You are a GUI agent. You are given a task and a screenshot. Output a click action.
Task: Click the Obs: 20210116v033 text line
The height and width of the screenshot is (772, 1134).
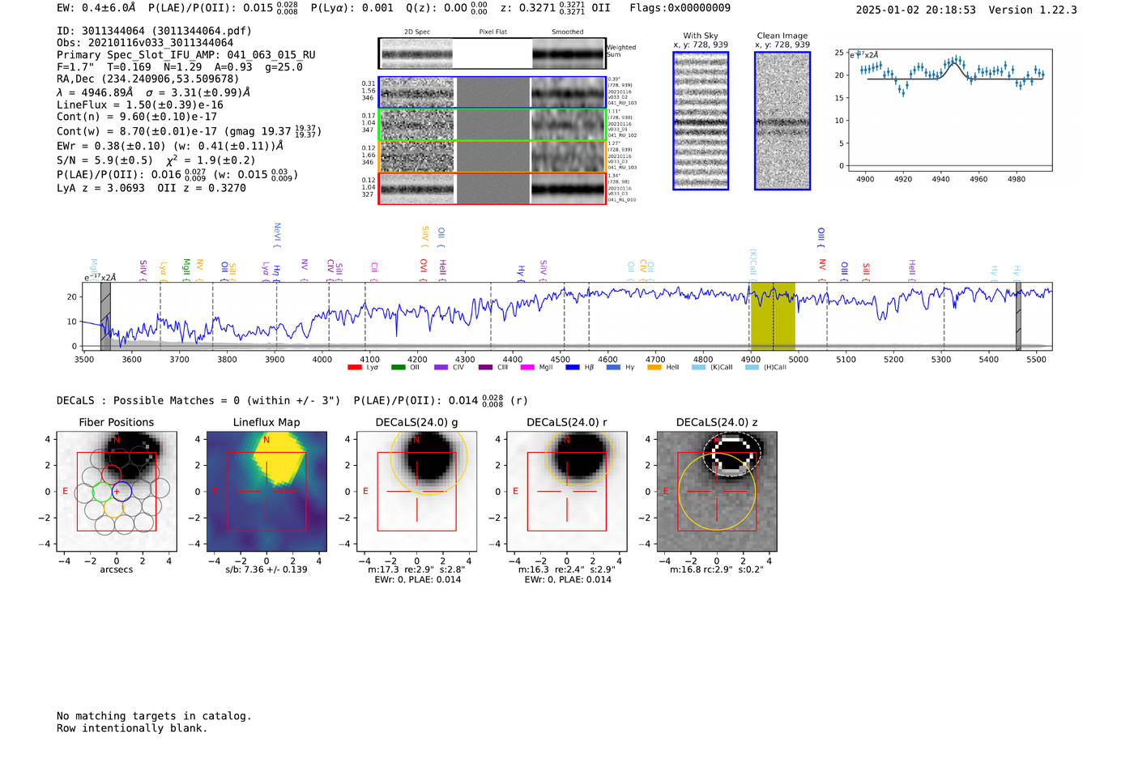[x=145, y=43]
